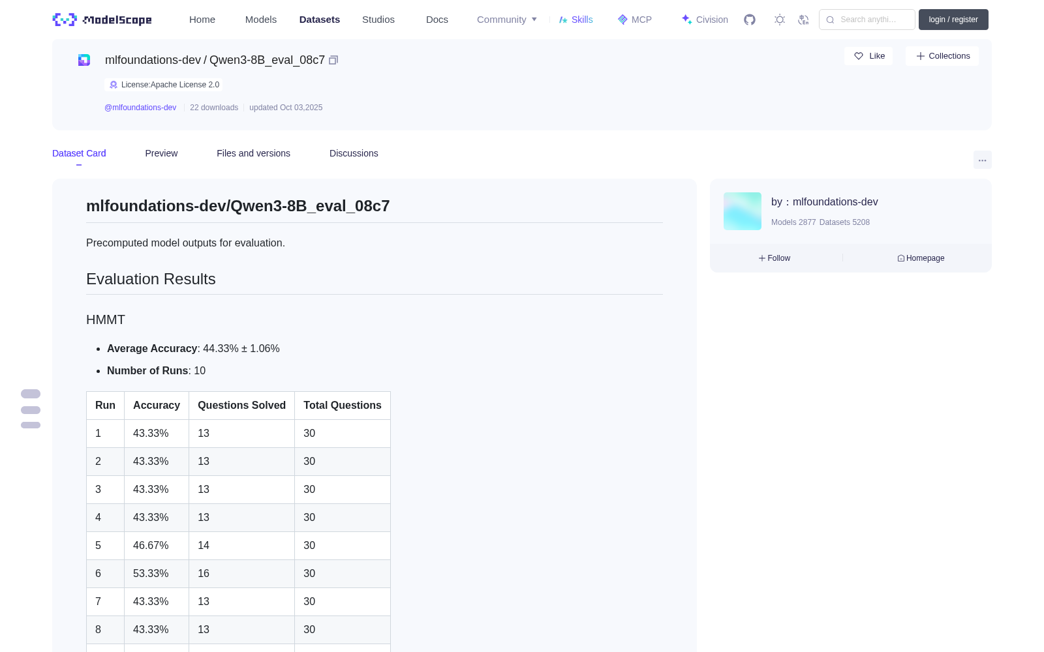Open the Civision page
Screen dimensions: 1044x652
pos(705,20)
